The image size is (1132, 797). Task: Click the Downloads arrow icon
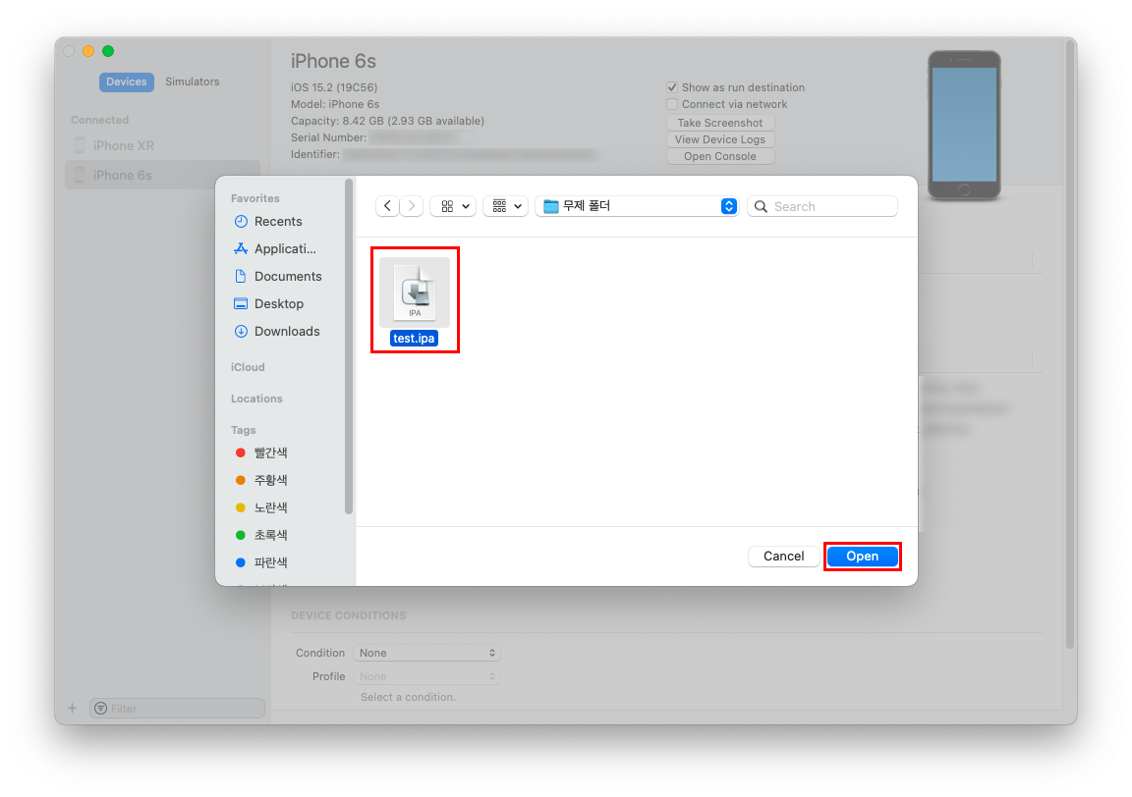click(241, 331)
